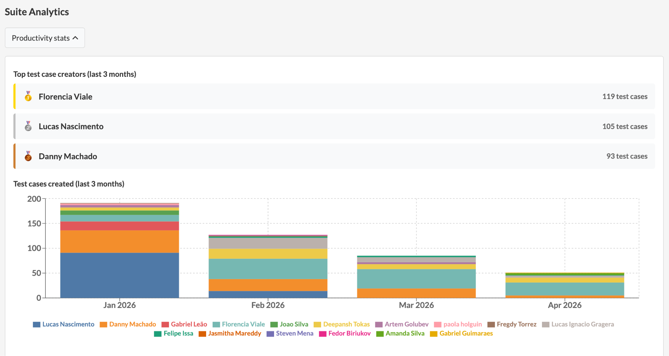This screenshot has width=669, height=356.
Task: Toggle Danny Machado legend entry
Action: pyautogui.click(x=132, y=324)
